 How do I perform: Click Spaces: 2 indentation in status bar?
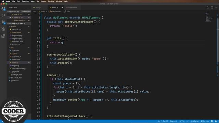[173, 121]
